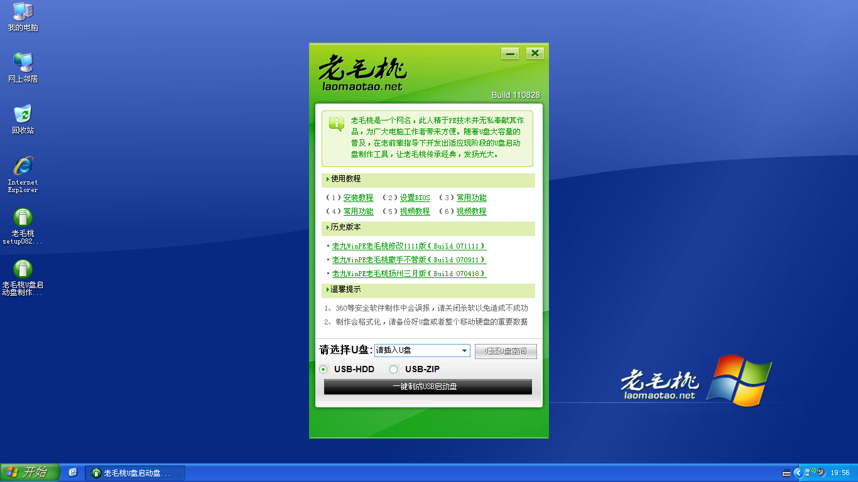Click the 老毛桃U盘启动盘 taskbar button
The height and width of the screenshot is (482, 858).
(x=135, y=473)
